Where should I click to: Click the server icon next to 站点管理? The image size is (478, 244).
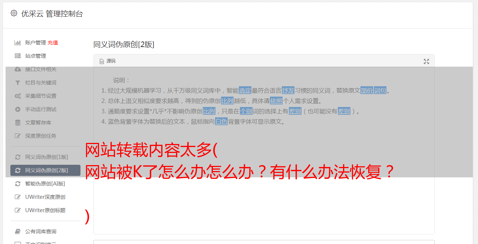(x=17, y=56)
